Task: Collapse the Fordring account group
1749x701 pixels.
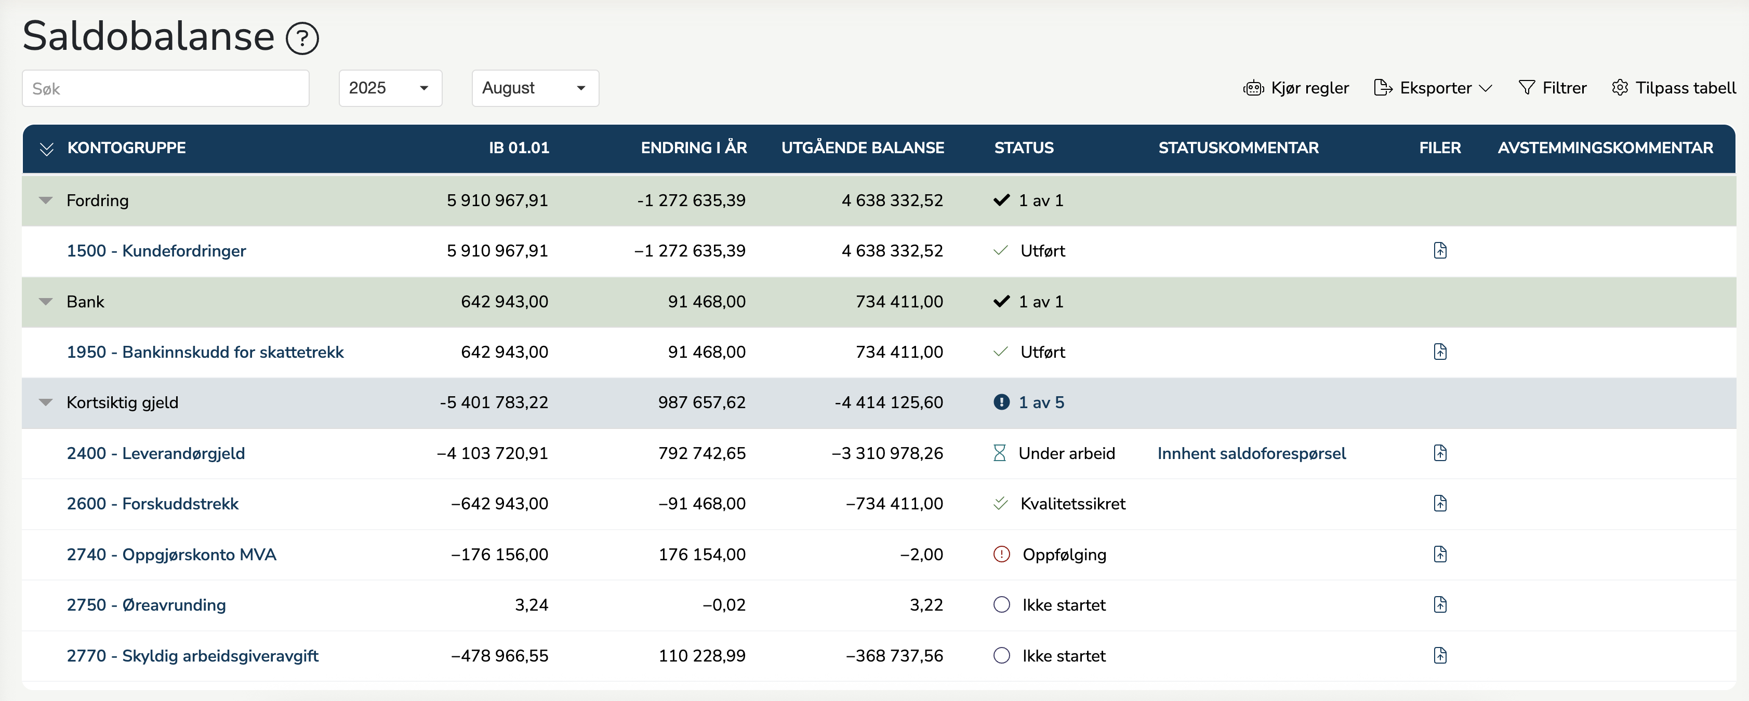Action: pyautogui.click(x=46, y=200)
